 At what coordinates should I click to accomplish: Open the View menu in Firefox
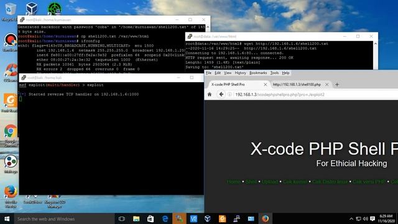point(228,73)
